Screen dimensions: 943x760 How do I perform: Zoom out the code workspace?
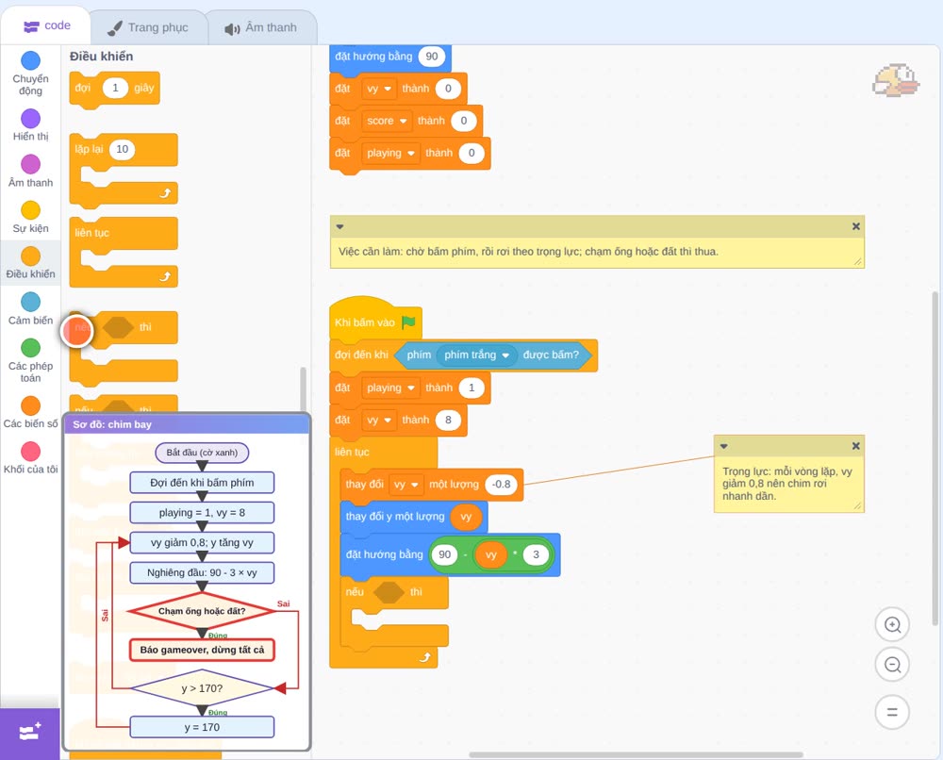point(892,665)
